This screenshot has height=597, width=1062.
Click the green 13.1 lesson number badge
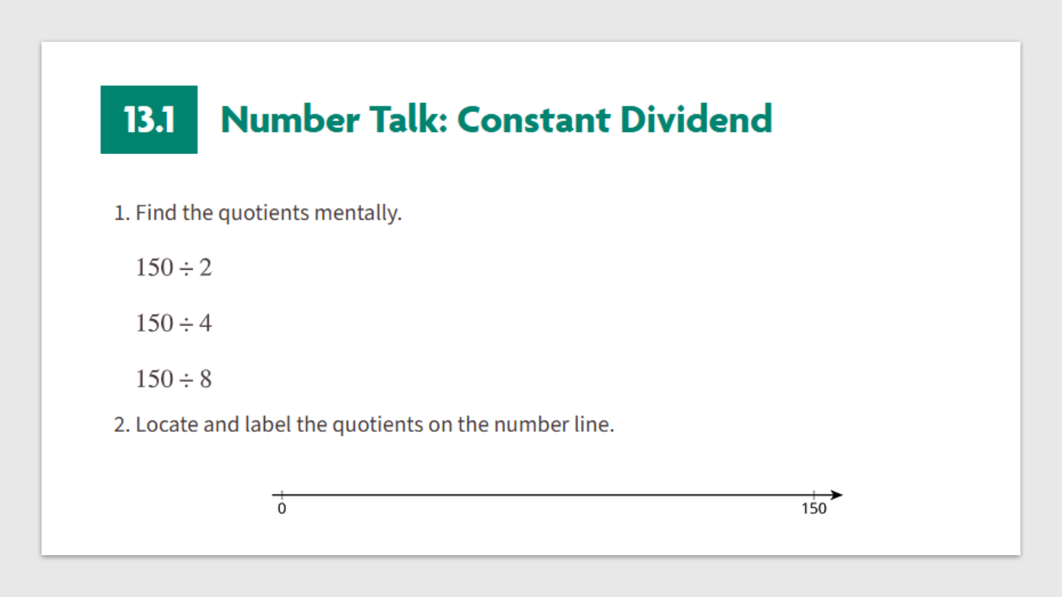(149, 119)
